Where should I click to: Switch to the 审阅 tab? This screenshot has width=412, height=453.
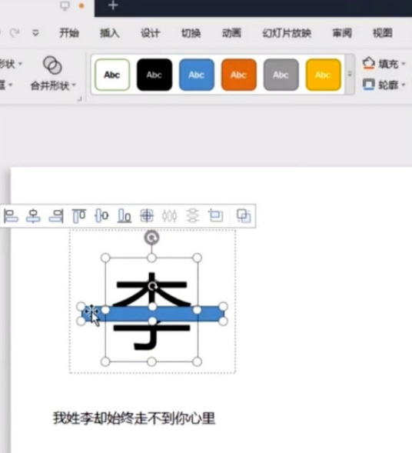(x=342, y=33)
